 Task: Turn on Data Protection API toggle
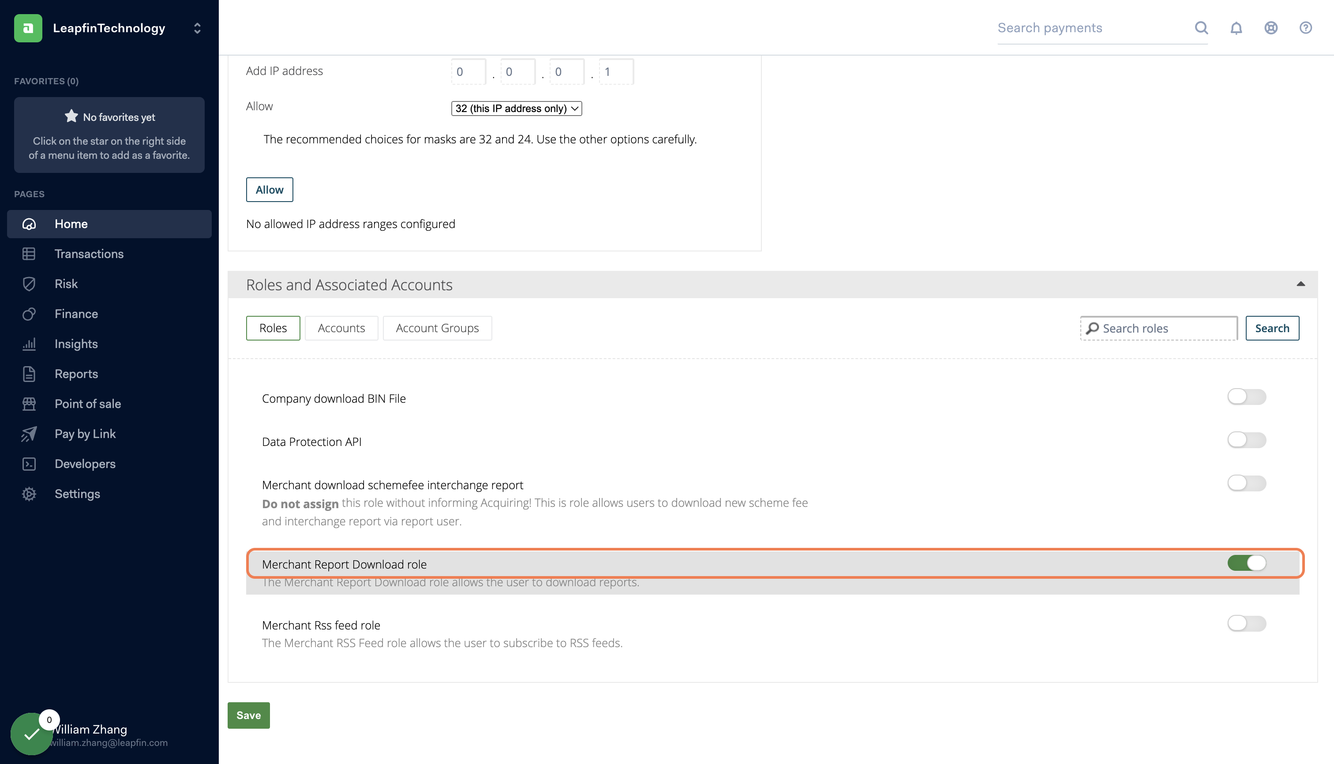(1246, 440)
